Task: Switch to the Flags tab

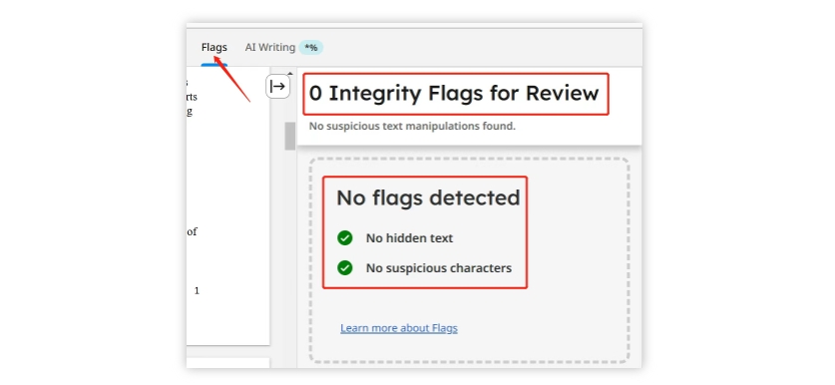Action: [x=214, y=48]
